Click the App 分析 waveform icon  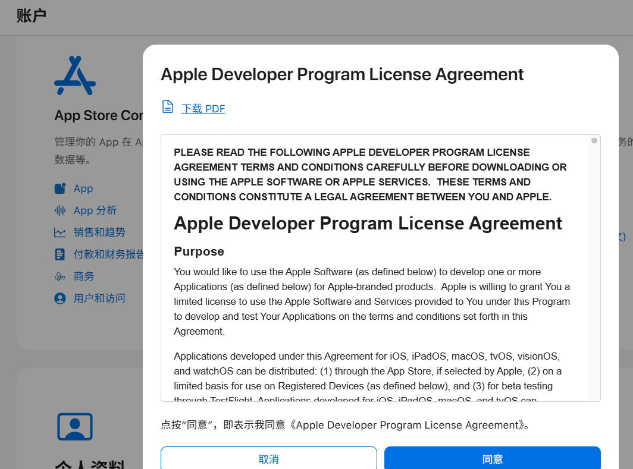(60, 210)
